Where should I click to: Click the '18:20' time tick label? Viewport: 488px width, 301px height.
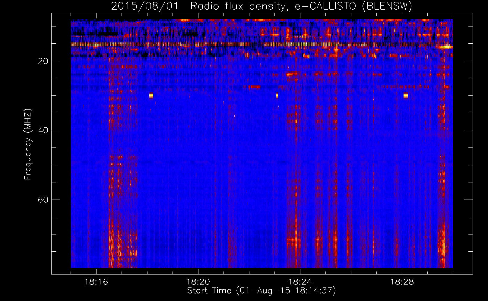pos(198,282)
